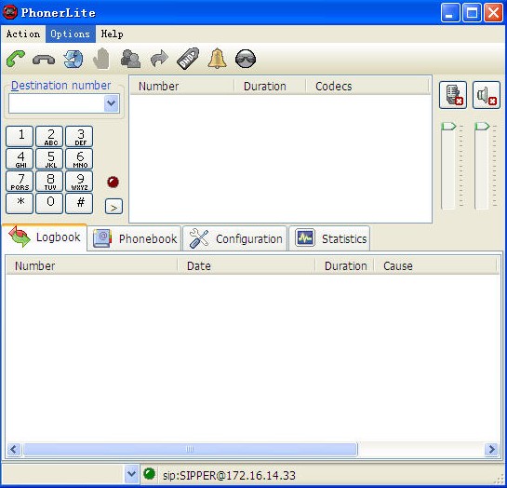Click the microphone volume slider handle
Screen dimensions: 507x488
448,127
